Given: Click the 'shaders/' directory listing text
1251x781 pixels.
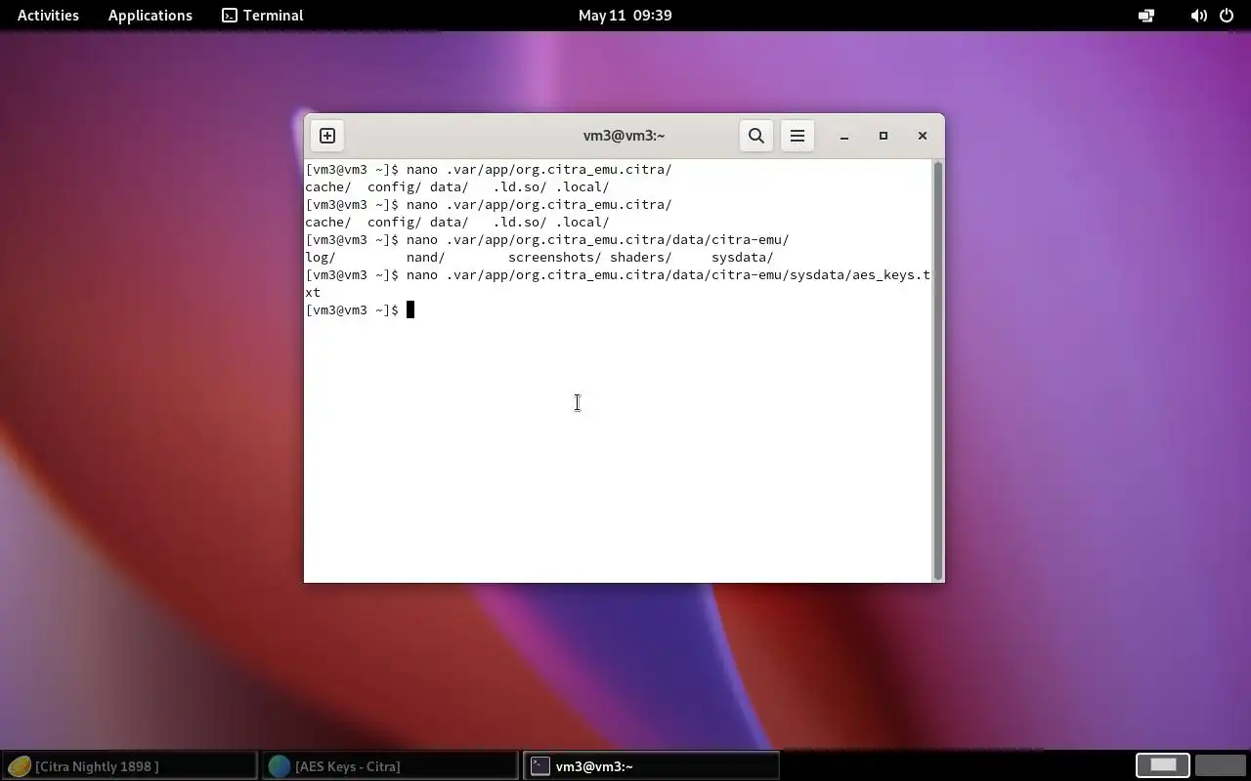Looking at the screenshot, I should point(641,258).
